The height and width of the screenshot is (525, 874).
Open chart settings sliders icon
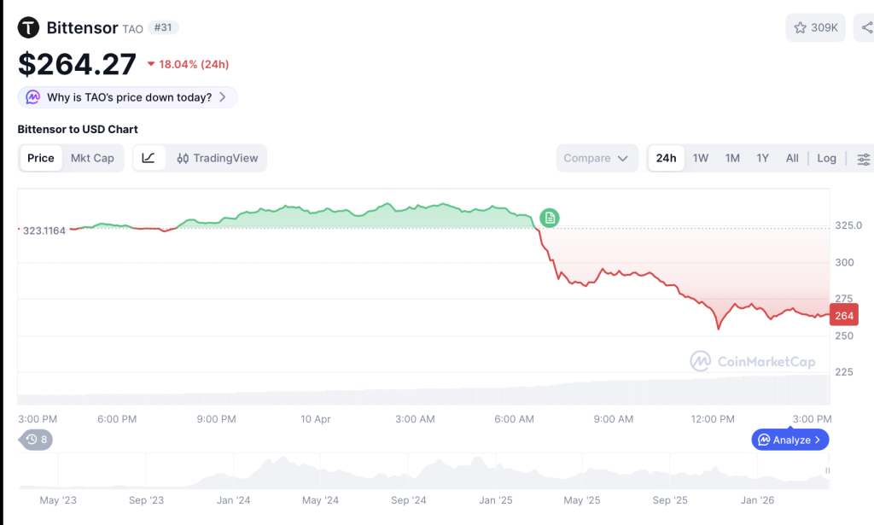(863, 159)
